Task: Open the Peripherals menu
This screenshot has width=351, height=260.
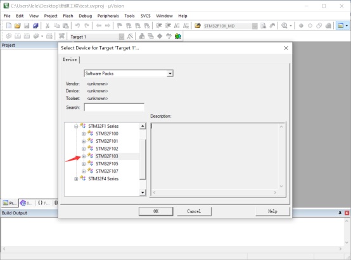Action: [108, 16]
